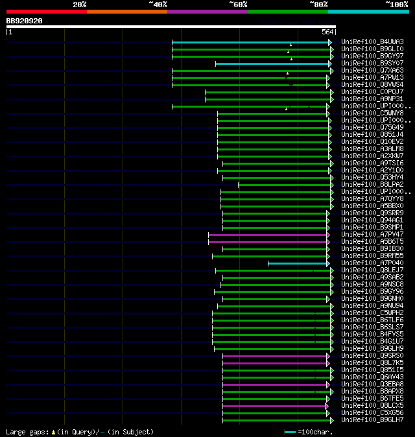Viewport: 415px width, 437px height.
Task: Select the UniRef100_A9NSC8 label
Action: (x=372, y=284)
